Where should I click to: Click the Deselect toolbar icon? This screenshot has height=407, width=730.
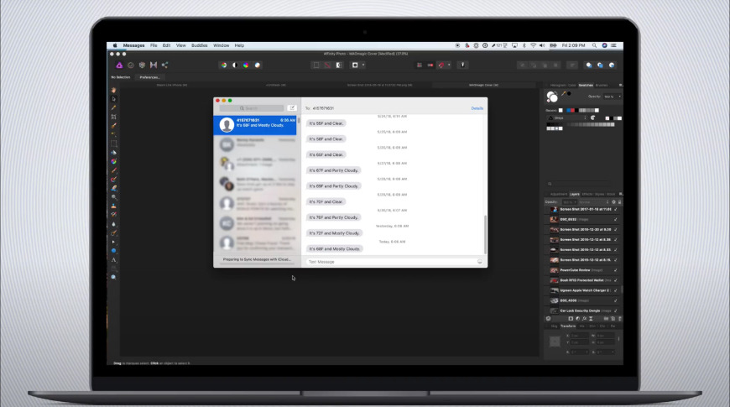(x=327, y=65)
